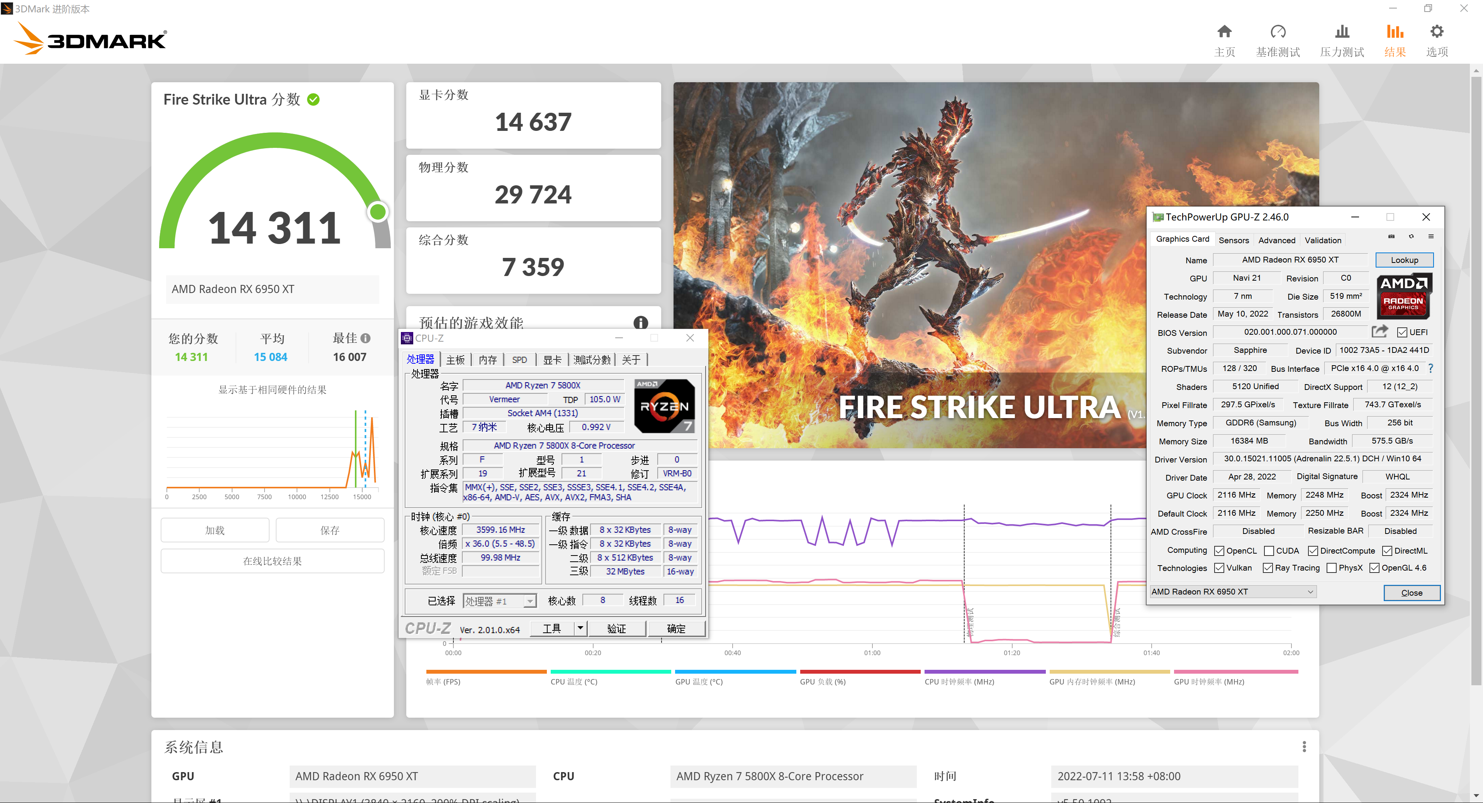This screenshot has height=803, width=1483.
Task: Click the 3DMark logo
Action: pyautogui.click(x=90, y=39)
